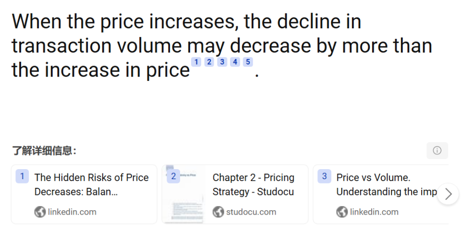Click the info icon next to sources
Viewport: 461px width, 229px height.
click(x=437, y=150)
